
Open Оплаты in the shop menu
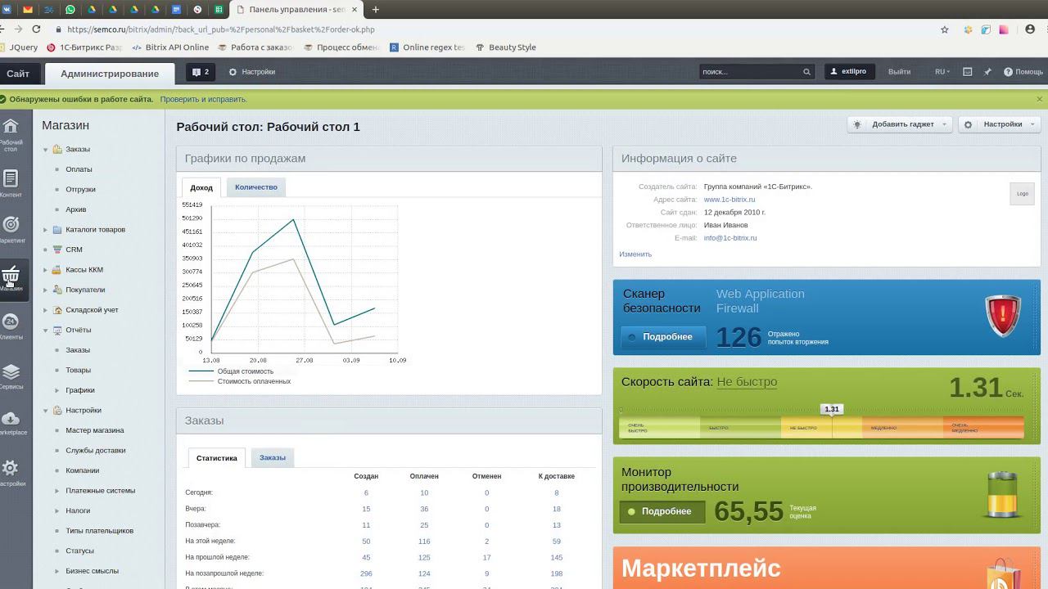point(79,169)
